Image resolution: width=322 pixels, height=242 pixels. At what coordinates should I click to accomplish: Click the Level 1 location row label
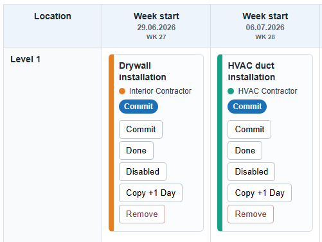(25, 59)
